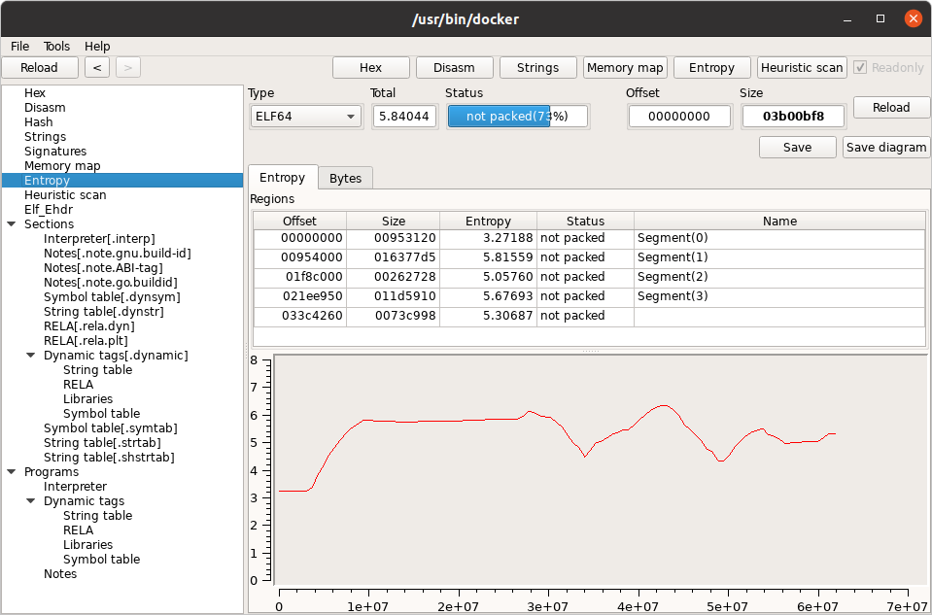The width and height of the screenshot is (932, 615).
Task: Select Signatures in the left tree
Action: tap(55, 151)
